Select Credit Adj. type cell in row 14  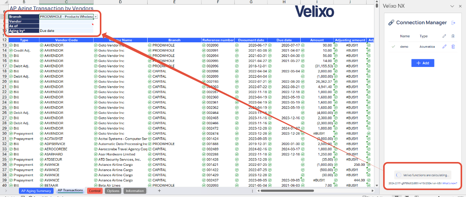tap(24, 50)
